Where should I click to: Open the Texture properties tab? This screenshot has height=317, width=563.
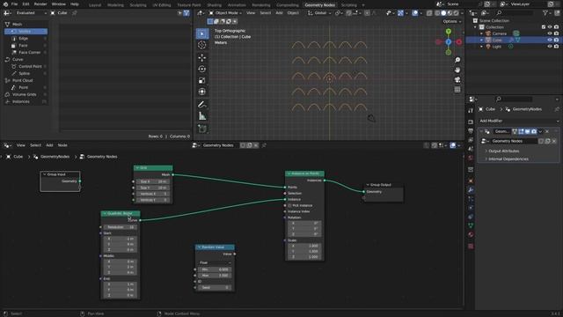(x=471, y=247)
